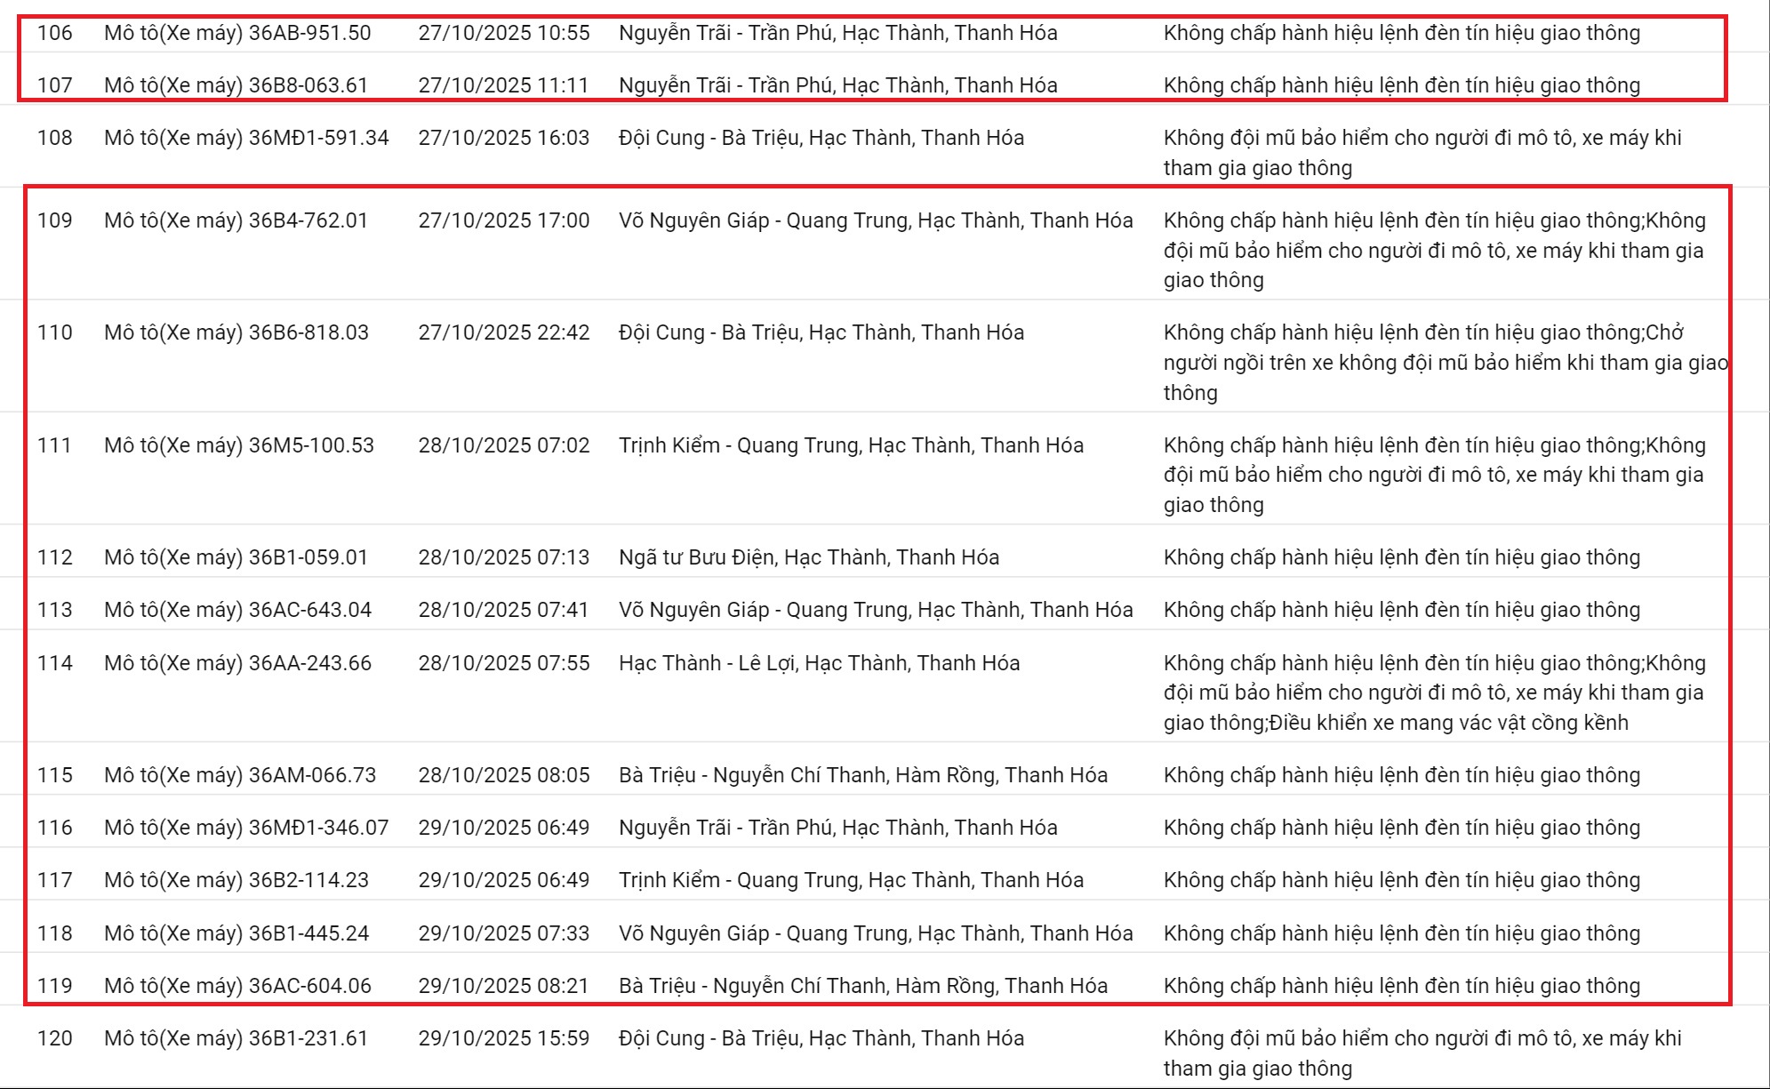Screen dimensions: 1770x1089
Task: Click Ngã tư Bưu Điện location cell
Action: [x=808, y=557]
